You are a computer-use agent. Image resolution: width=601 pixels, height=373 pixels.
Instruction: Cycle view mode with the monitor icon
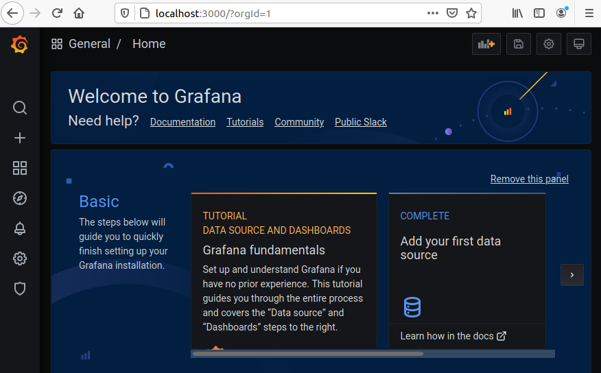coord(579,44)
